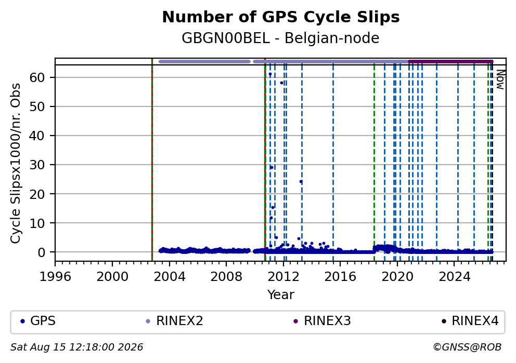Screen dimensions: 516x363
Task: Click the RINEX2 legend marker dot
Action: [148, 321]
